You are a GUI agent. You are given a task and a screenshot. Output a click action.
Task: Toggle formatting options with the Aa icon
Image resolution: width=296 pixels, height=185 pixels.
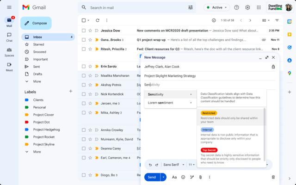[x=174, y=177]
